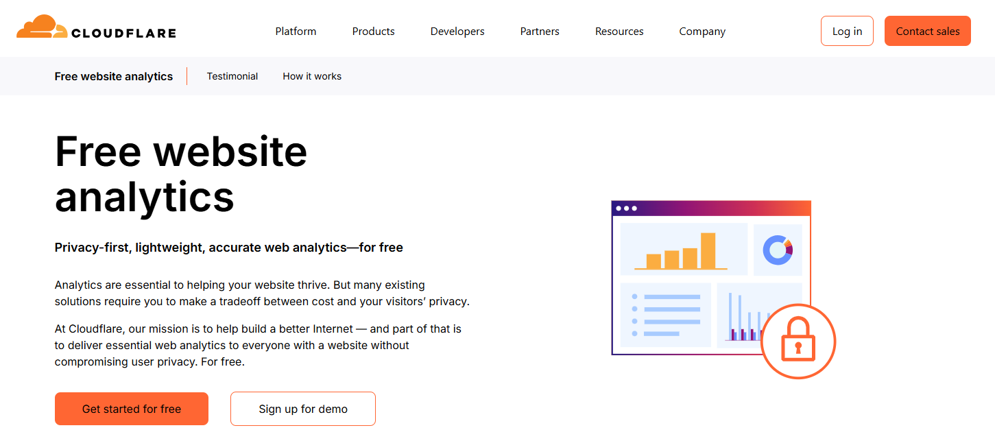Click the paragraph starting "At Cloudflare, our mission"
Image resolution: width=995 pixels, height=441 pixels.
pyautogui.click(x=259, y=345)
